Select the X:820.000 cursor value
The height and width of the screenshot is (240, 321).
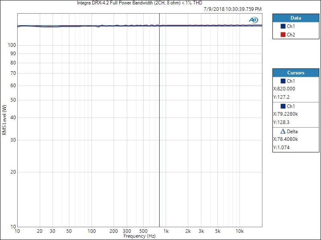[x=284, y=89]
